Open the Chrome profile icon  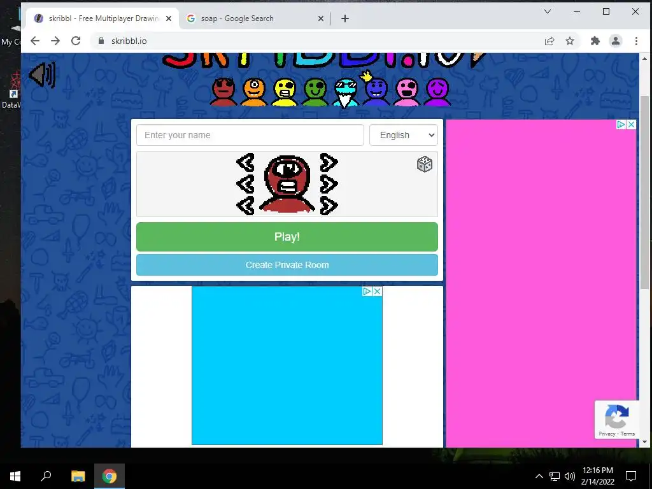click(x=616, y=41)
